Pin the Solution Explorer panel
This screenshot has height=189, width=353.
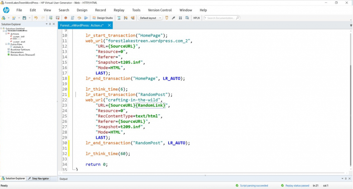pyautogui.click(x=50, y=24)
